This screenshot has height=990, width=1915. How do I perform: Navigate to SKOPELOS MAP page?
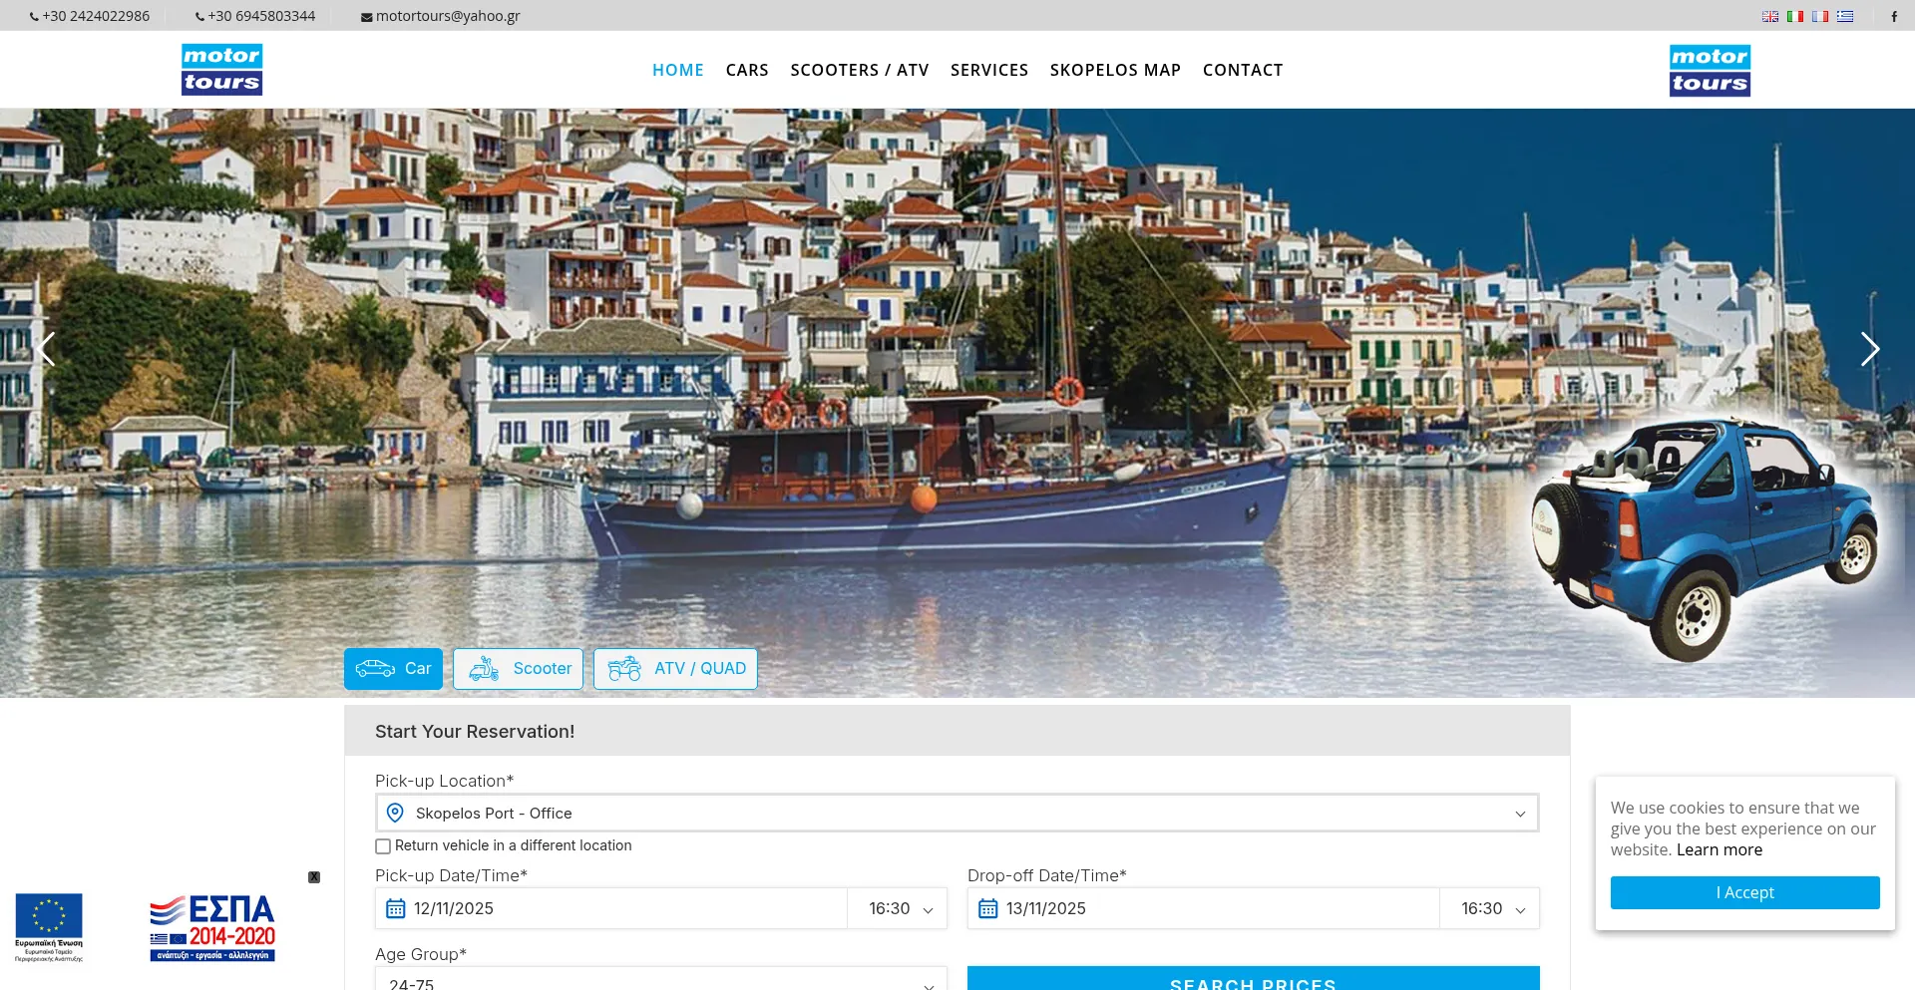1115,70
